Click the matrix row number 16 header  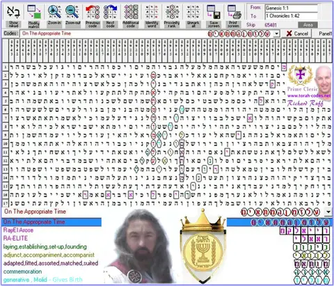click(6, 195)
